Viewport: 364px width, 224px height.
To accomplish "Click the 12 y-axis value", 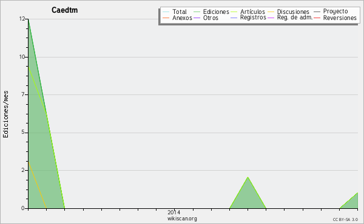I will pos(22,19).
